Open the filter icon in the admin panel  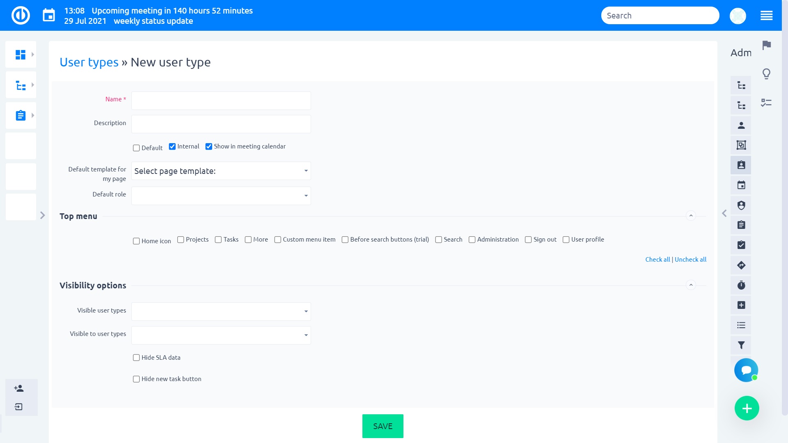point(741,345)
